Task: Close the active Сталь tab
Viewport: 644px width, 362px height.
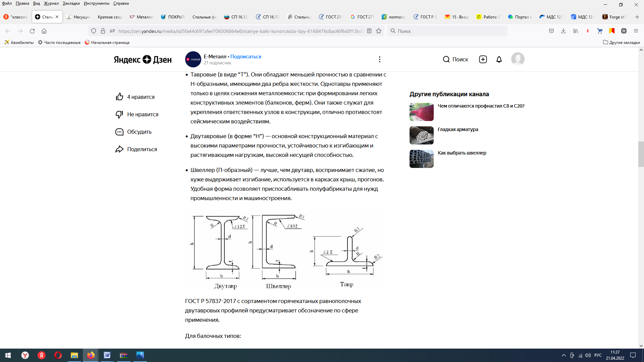Action: [57, 17]
